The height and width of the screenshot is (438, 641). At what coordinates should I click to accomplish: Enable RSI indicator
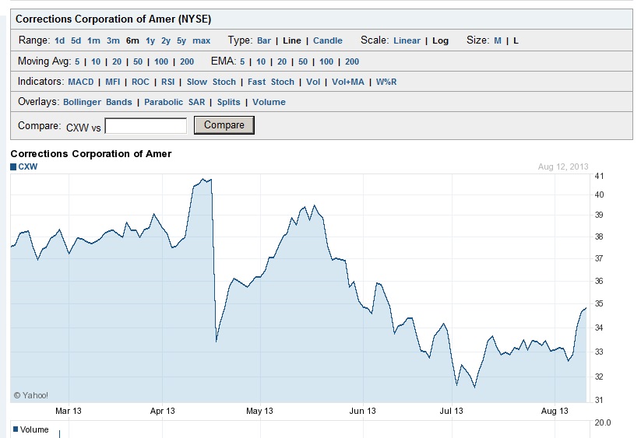pos(168,82)
